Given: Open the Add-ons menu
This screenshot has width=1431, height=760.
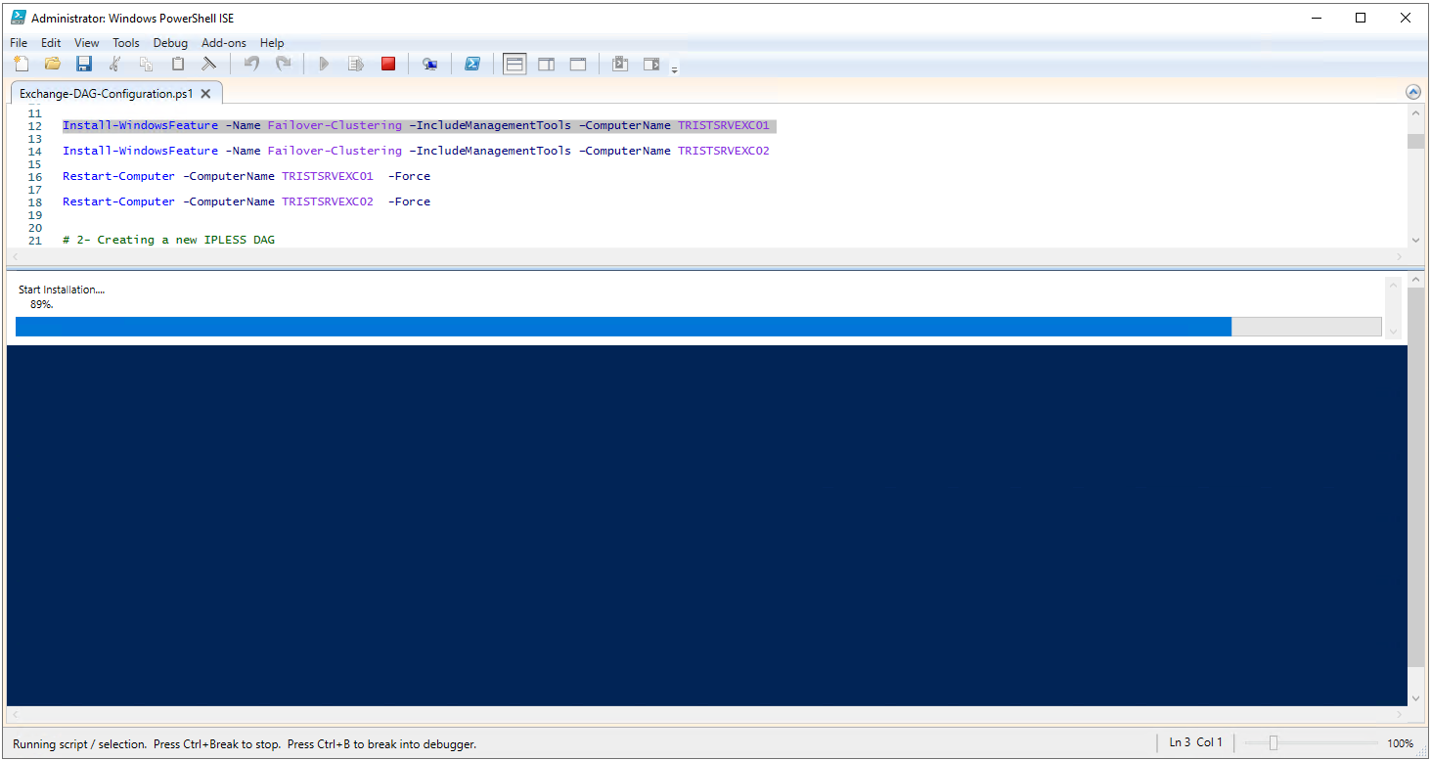Looking at the screenshot, I should (x=224, y=43).
